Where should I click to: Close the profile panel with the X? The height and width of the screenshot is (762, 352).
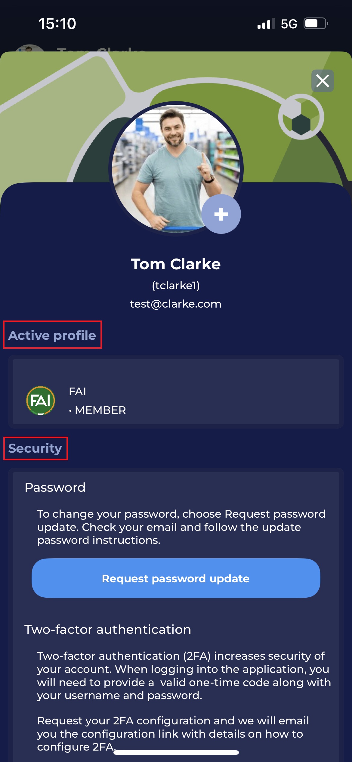[x=323, y=81]
